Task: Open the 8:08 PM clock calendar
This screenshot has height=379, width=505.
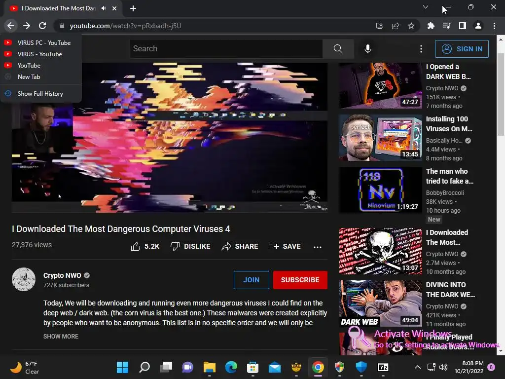Action: 469,367
